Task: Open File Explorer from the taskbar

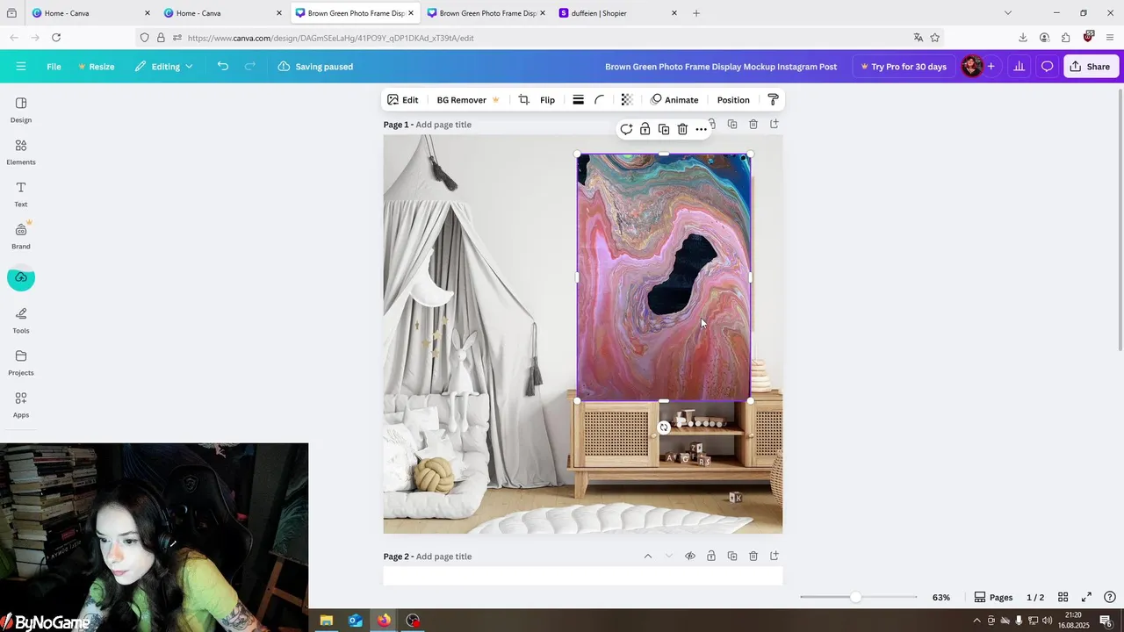Action: pyautogui.click(x=326, y=621)
